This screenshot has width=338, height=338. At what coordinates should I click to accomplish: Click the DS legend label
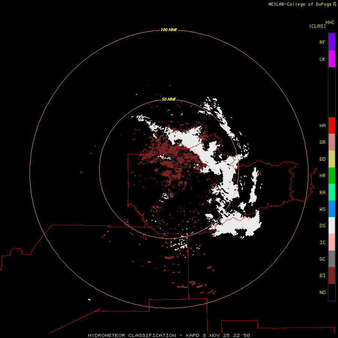coord(322,226)
